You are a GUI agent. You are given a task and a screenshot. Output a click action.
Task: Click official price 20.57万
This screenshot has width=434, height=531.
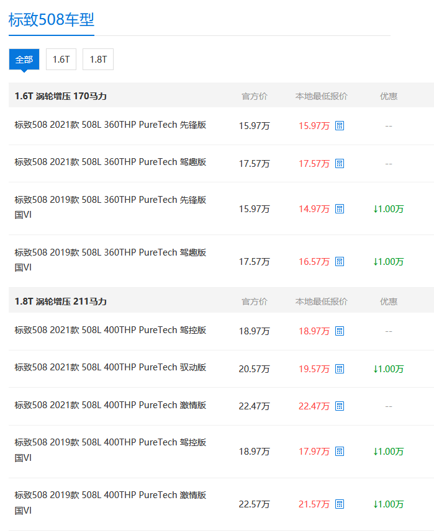[255, 369]
